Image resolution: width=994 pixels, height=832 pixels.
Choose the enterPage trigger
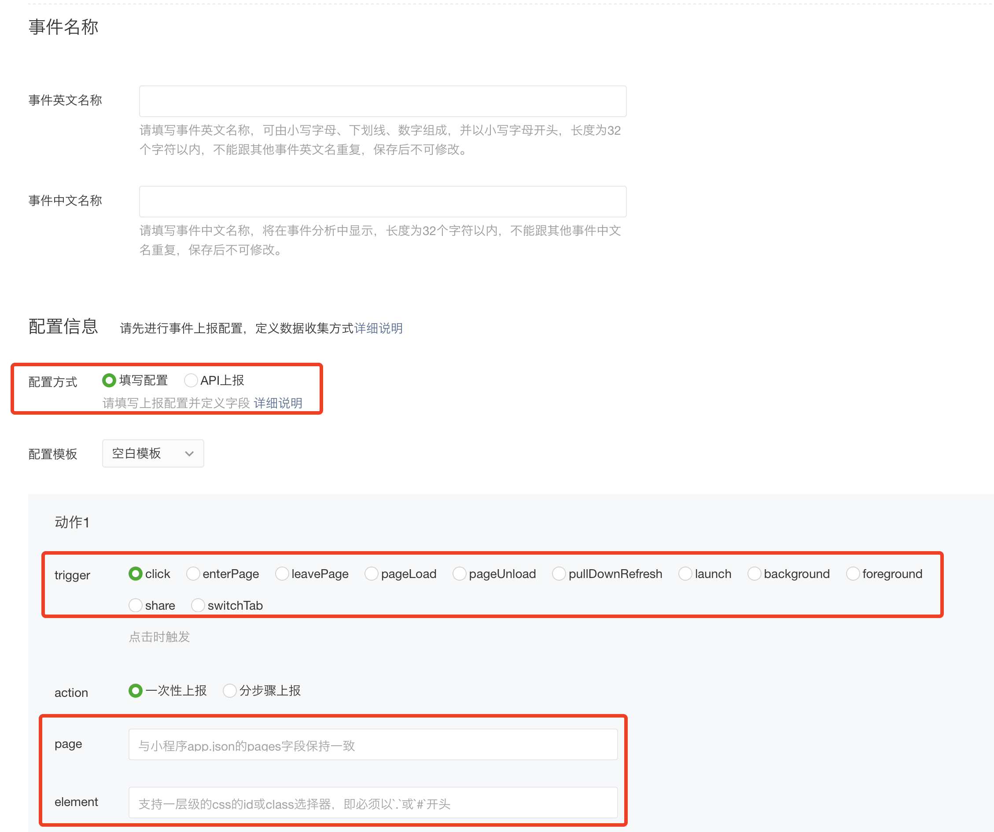[x=193, y=574]
